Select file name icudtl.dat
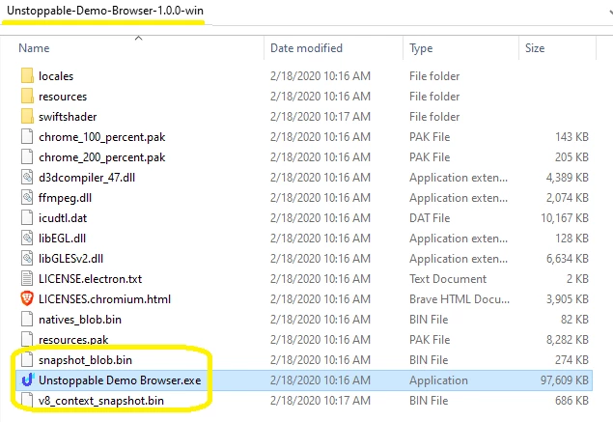 (63, 218)
